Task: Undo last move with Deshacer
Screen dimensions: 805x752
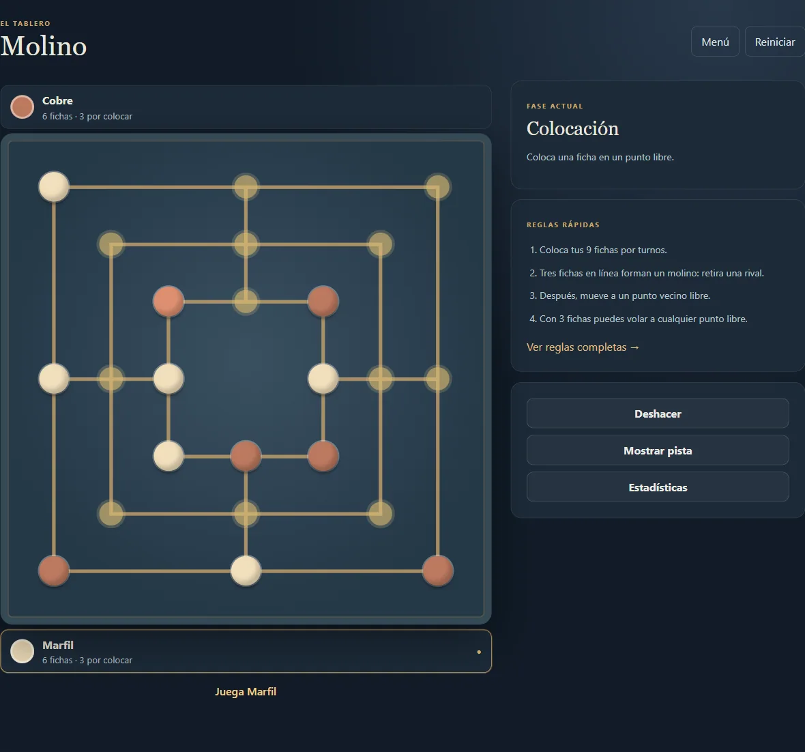Action: pyautogui.click(x=658, y=414)
